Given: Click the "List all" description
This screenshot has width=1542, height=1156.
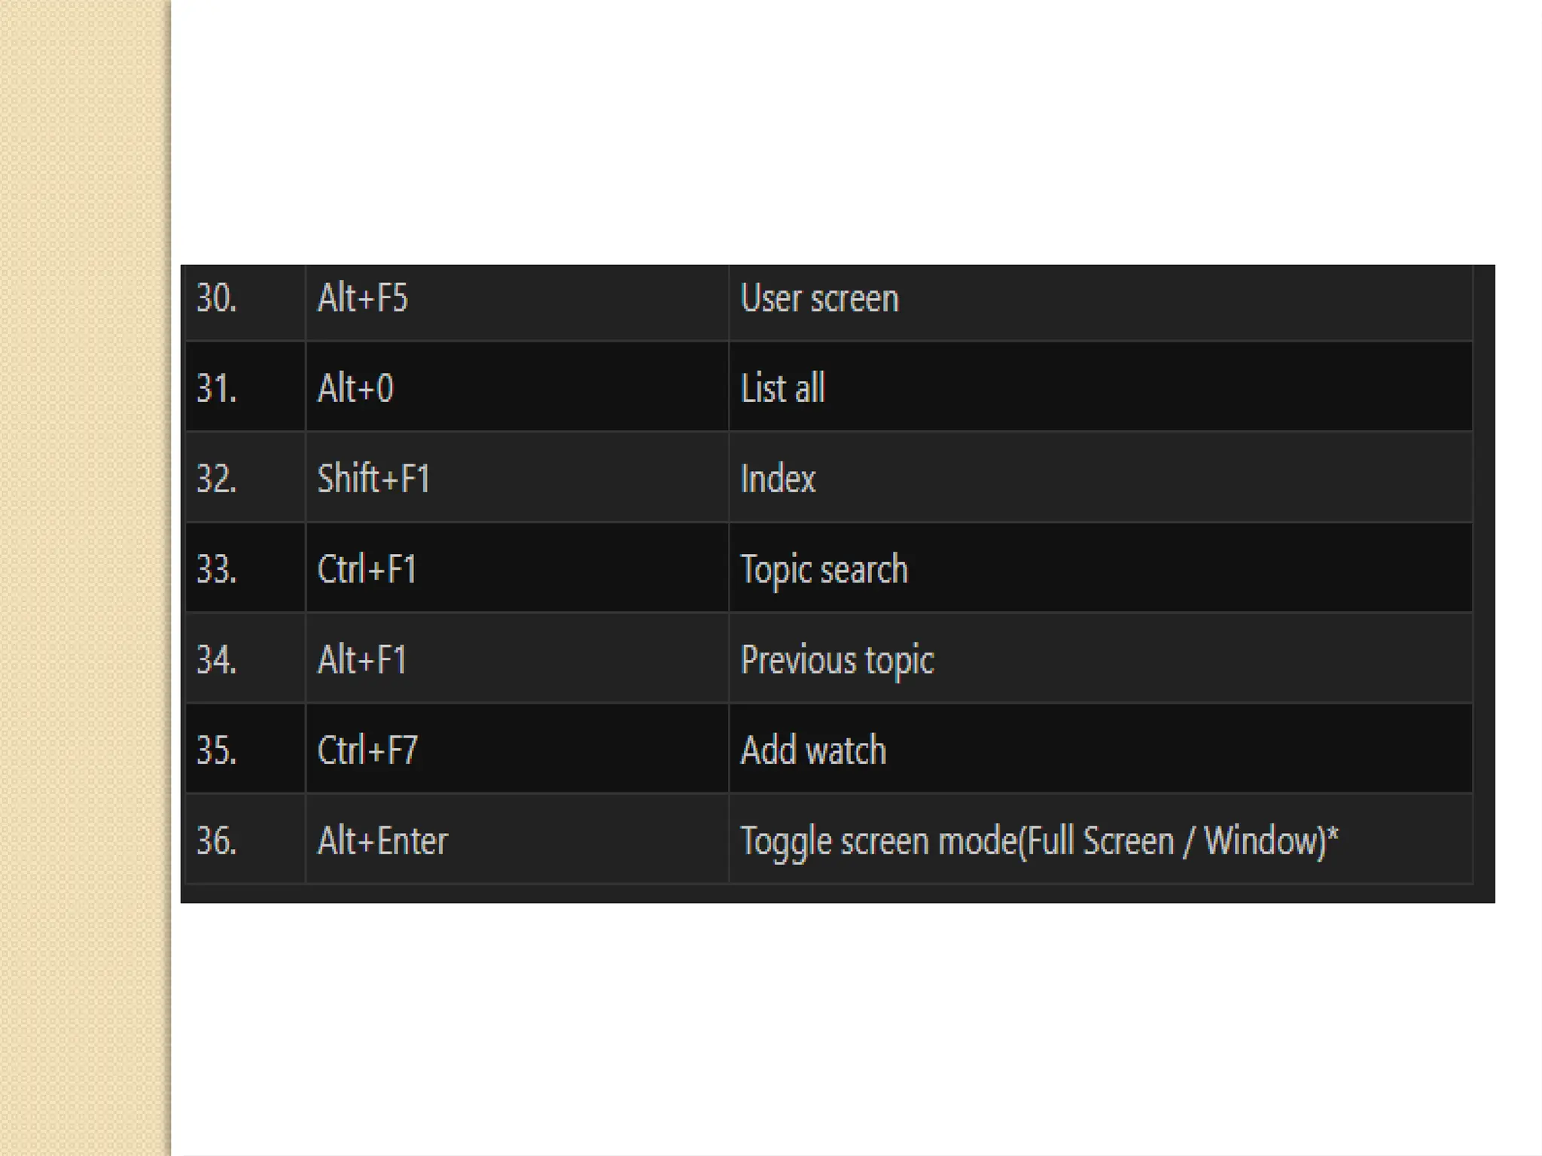Looking at the screenshot, I should coord(783,388).
